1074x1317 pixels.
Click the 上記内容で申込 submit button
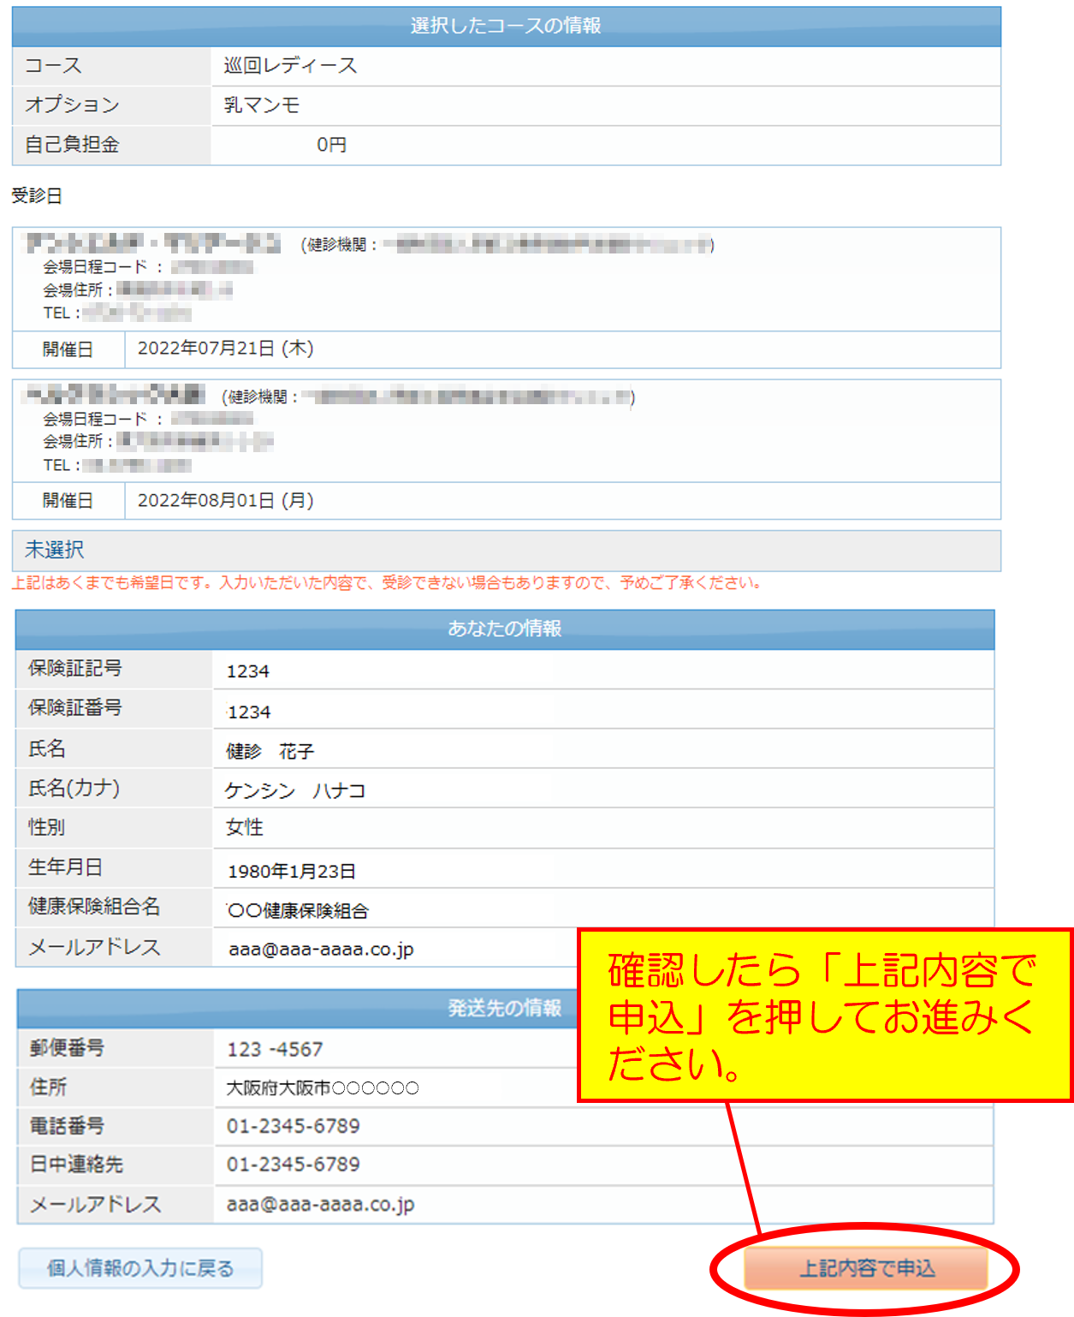[866, 1268]
